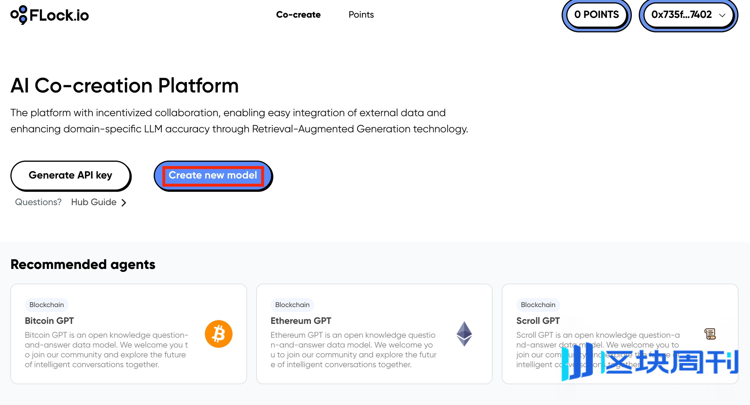Open the Points tab
The width and height of the screenshot is (750, 405).
coord(361,15)
